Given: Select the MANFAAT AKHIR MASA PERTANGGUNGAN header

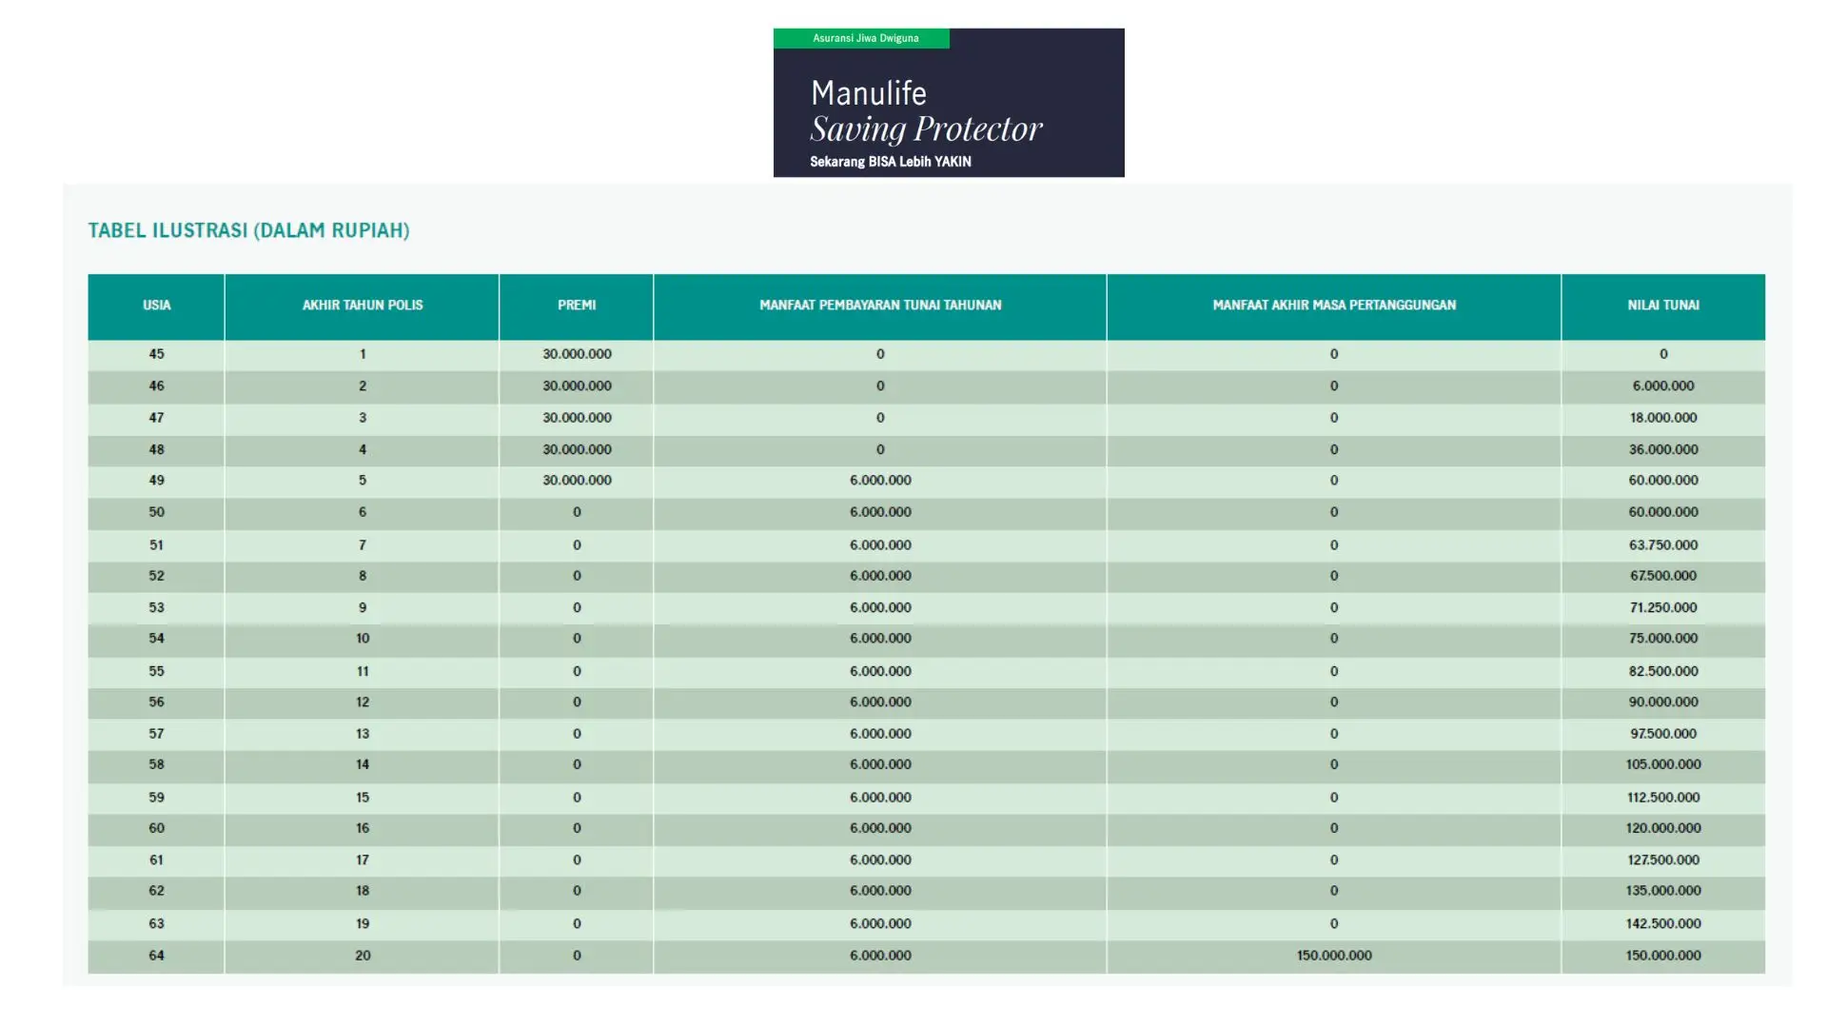Looking at the screenshot, I should pyautogui.click(x=1333, y=306).
